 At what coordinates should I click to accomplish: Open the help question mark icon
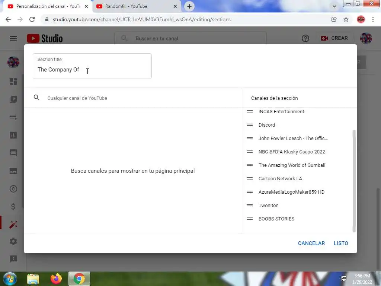[x=305, y=38]
